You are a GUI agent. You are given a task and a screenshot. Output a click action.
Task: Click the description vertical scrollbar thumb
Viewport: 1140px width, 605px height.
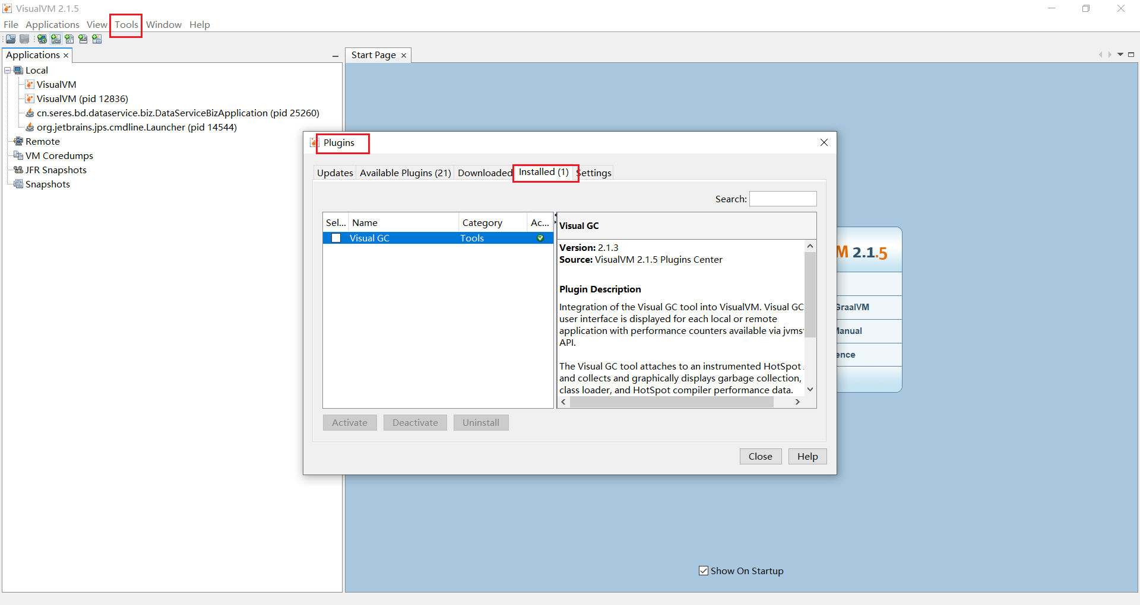pyautogui.click(x=810, y=294)
